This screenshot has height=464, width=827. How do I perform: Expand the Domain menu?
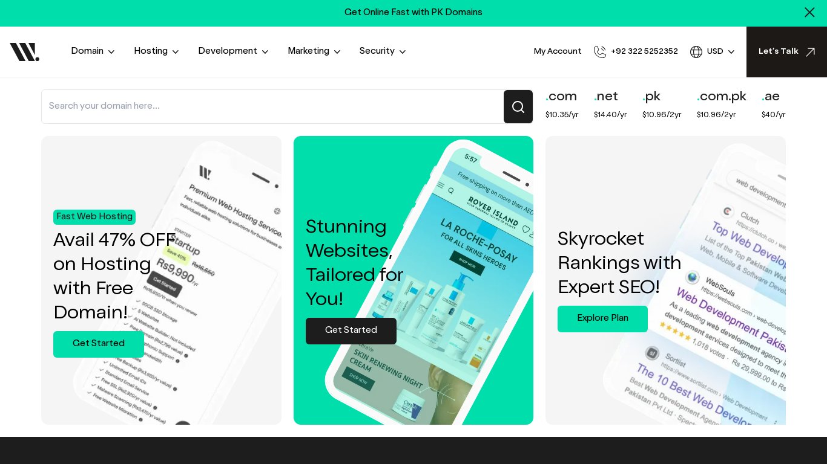pos(93,51)
